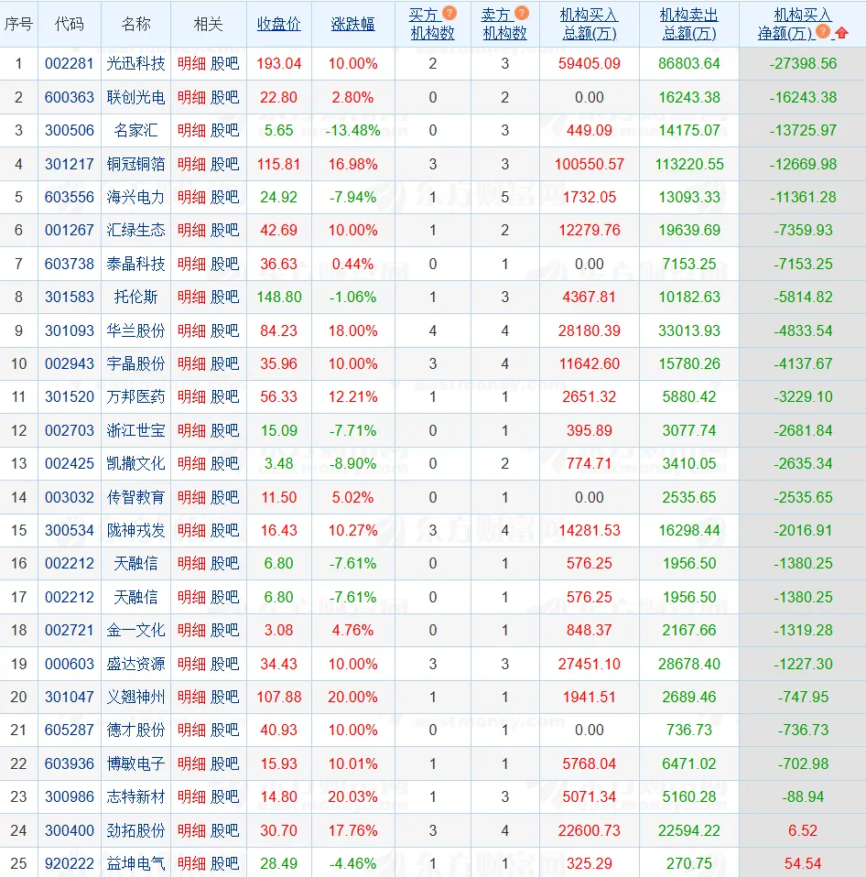Click red sort arrow on 机构买入净额 column
866x877 pixels.
coord(841,33)
